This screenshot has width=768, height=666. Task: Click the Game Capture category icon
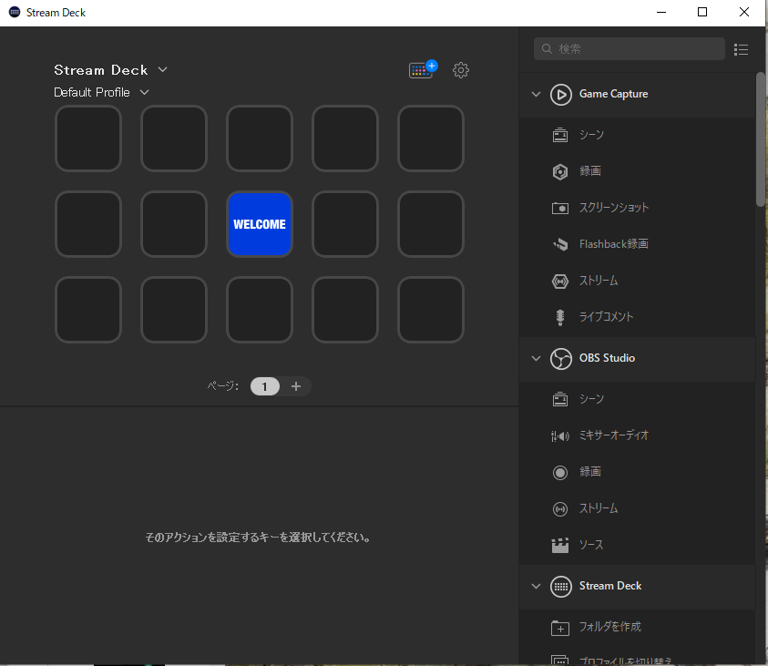[x=561, y=95]
